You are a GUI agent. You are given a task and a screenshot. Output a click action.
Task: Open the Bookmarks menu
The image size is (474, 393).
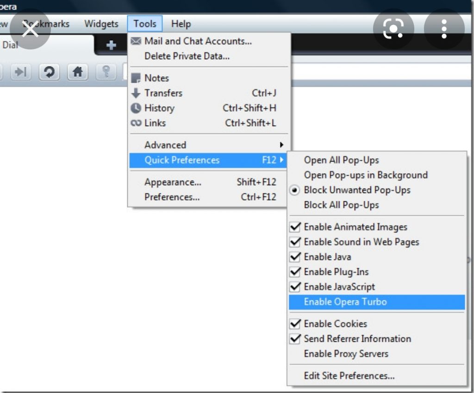click(x=46, y=24)
